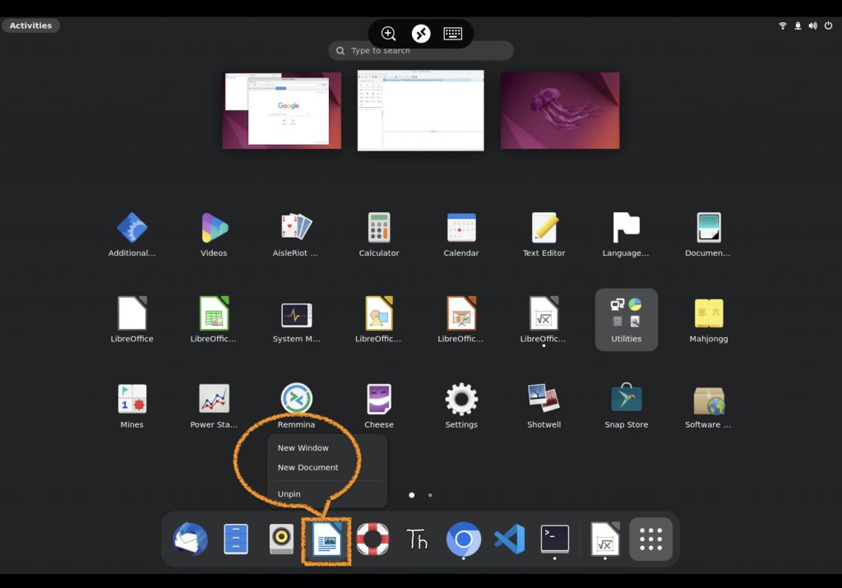Click the Type to search field

[x=421, y=51]
